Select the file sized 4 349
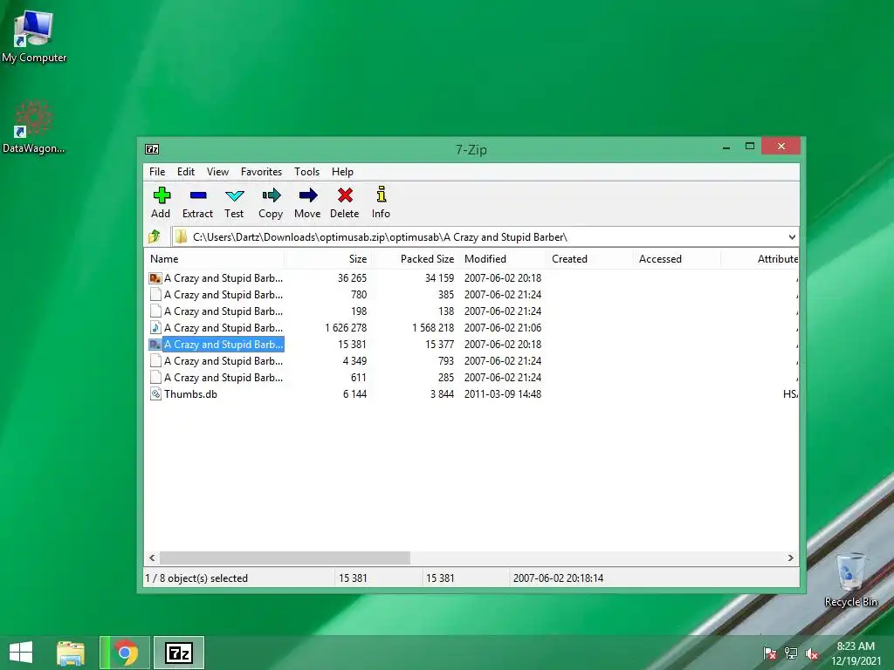Viewport: 894px width, 670px height. pyautogui.click(x=223, y=360)
